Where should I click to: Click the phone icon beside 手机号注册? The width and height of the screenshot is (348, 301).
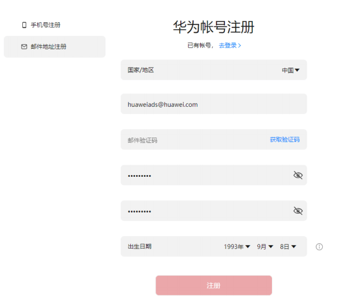[x=24, y=25]
